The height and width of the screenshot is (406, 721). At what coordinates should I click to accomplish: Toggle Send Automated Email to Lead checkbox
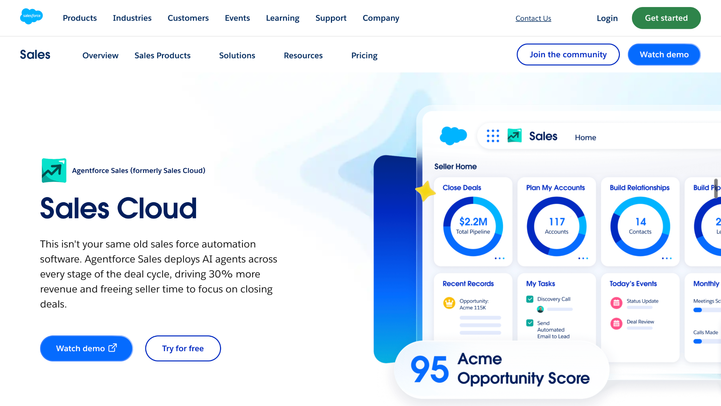tap(530, 323)
